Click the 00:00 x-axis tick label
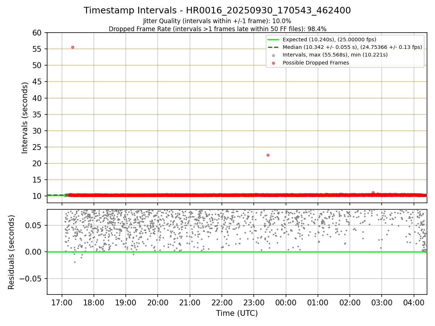435x326 pixels. (286, 302)
